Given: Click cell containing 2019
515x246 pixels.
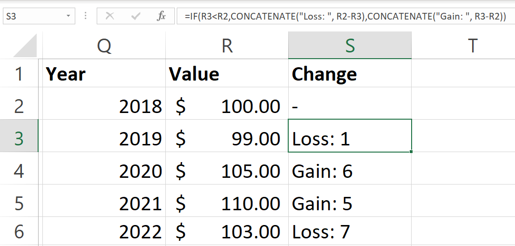Looking at the screenshot, I should (x=104, y=135).
